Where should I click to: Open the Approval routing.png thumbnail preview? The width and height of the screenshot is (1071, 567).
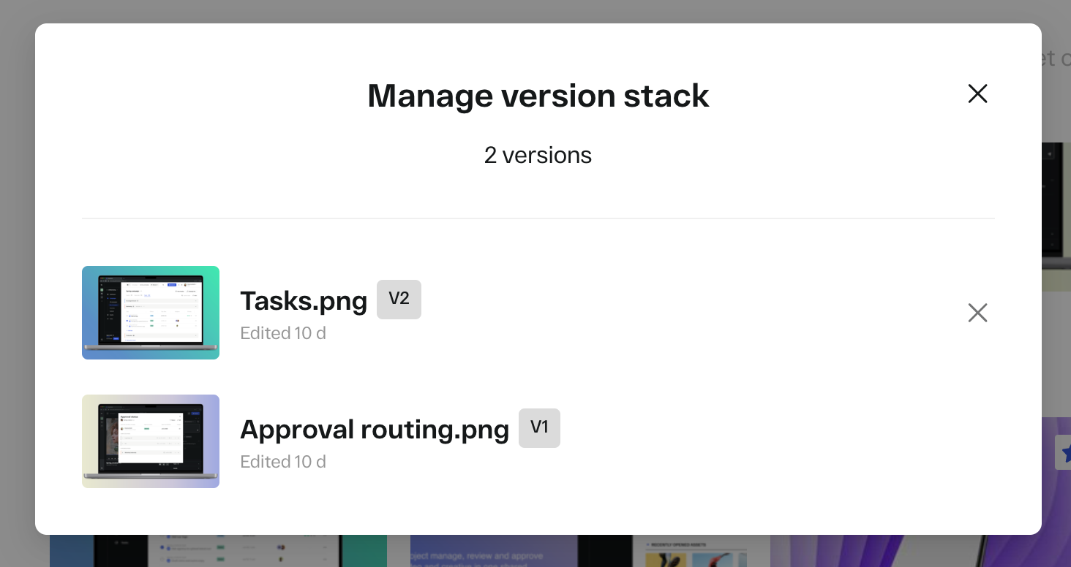151,441
